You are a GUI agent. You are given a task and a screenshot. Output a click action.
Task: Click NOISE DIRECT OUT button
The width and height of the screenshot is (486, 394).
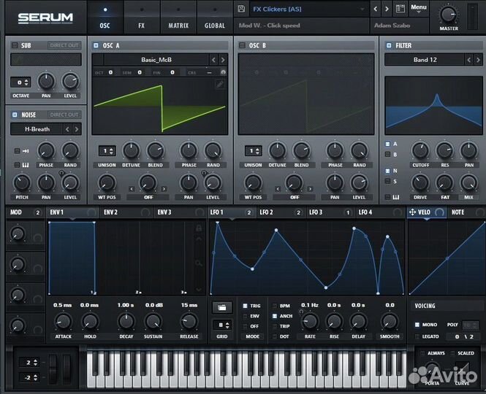tap(64, 115)
